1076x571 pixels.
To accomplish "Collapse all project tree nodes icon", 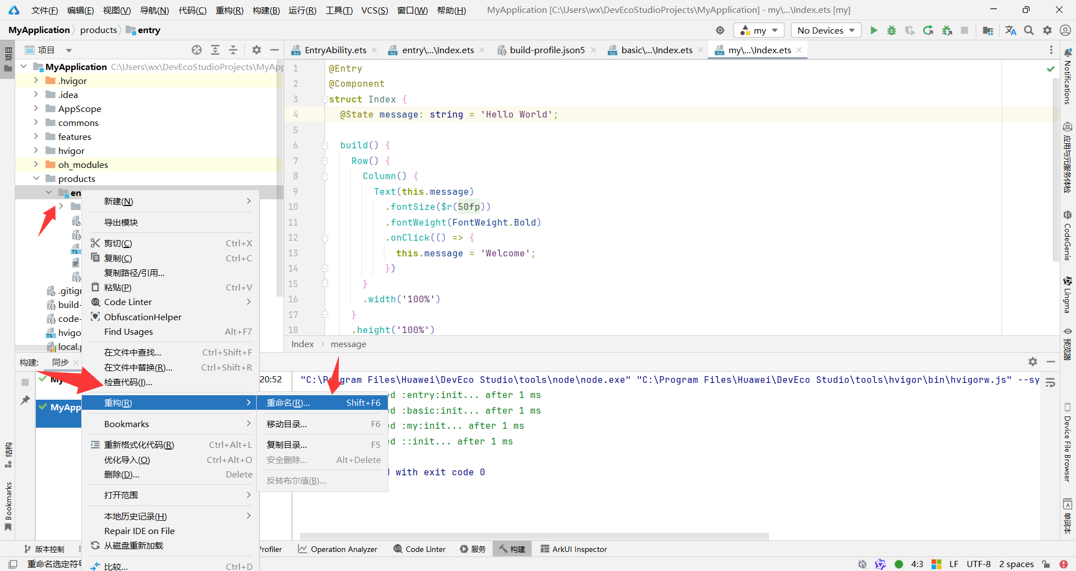I will [233, 50].
